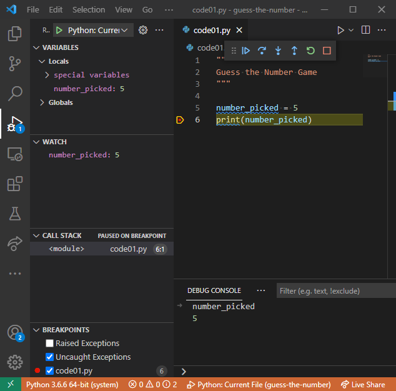This screenshot has height=391, width=396.
Task: Open the debug launch.json gear icon
Action: [x=143, y=30]
